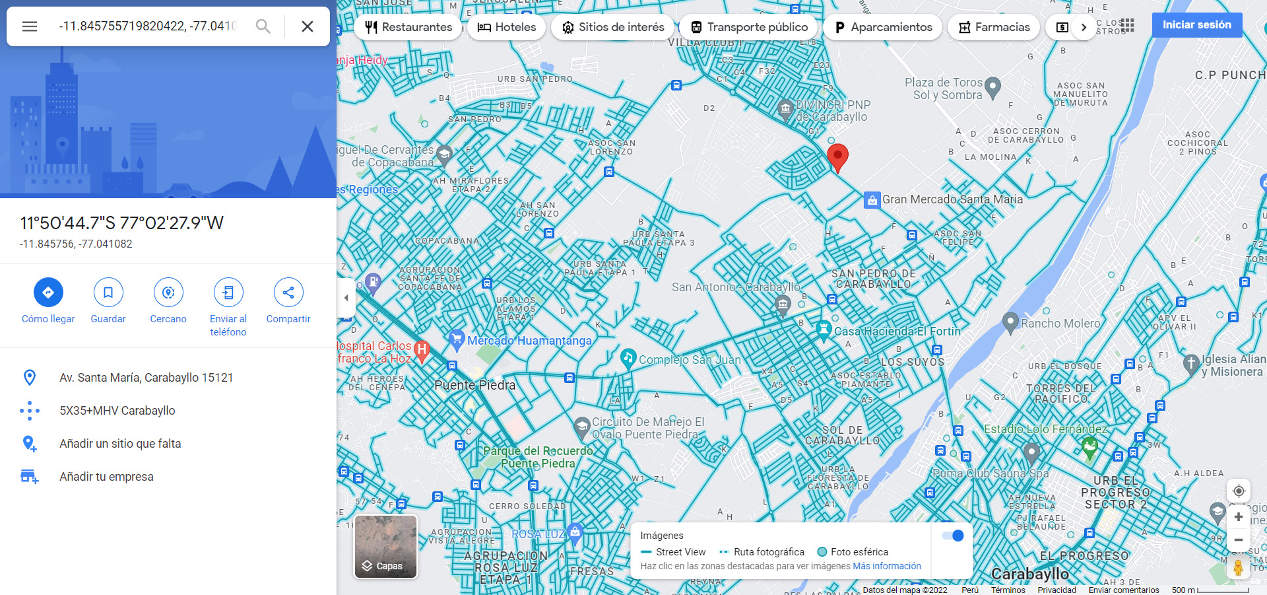Click the Cercano nearby icon
The height and width of the screenshot is (595, 1267).
pyautogui.click(x=168, y=292)
